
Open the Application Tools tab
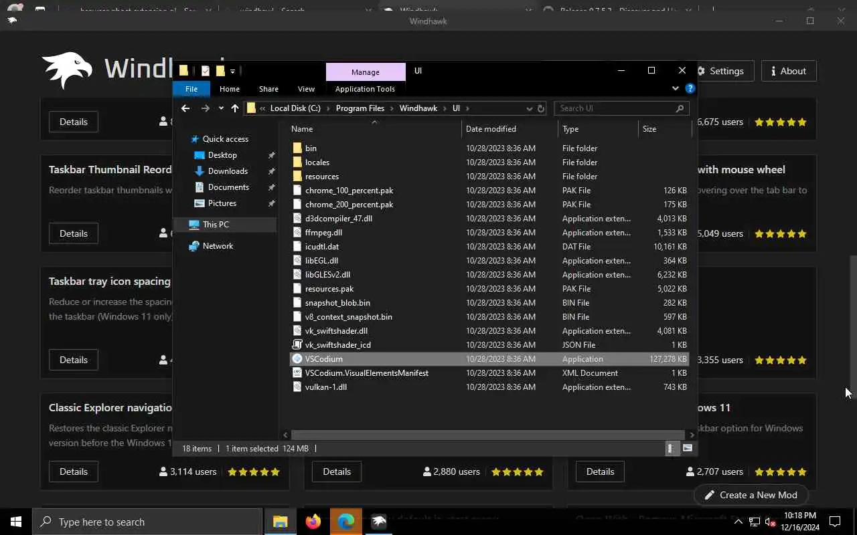pos(366,89)
